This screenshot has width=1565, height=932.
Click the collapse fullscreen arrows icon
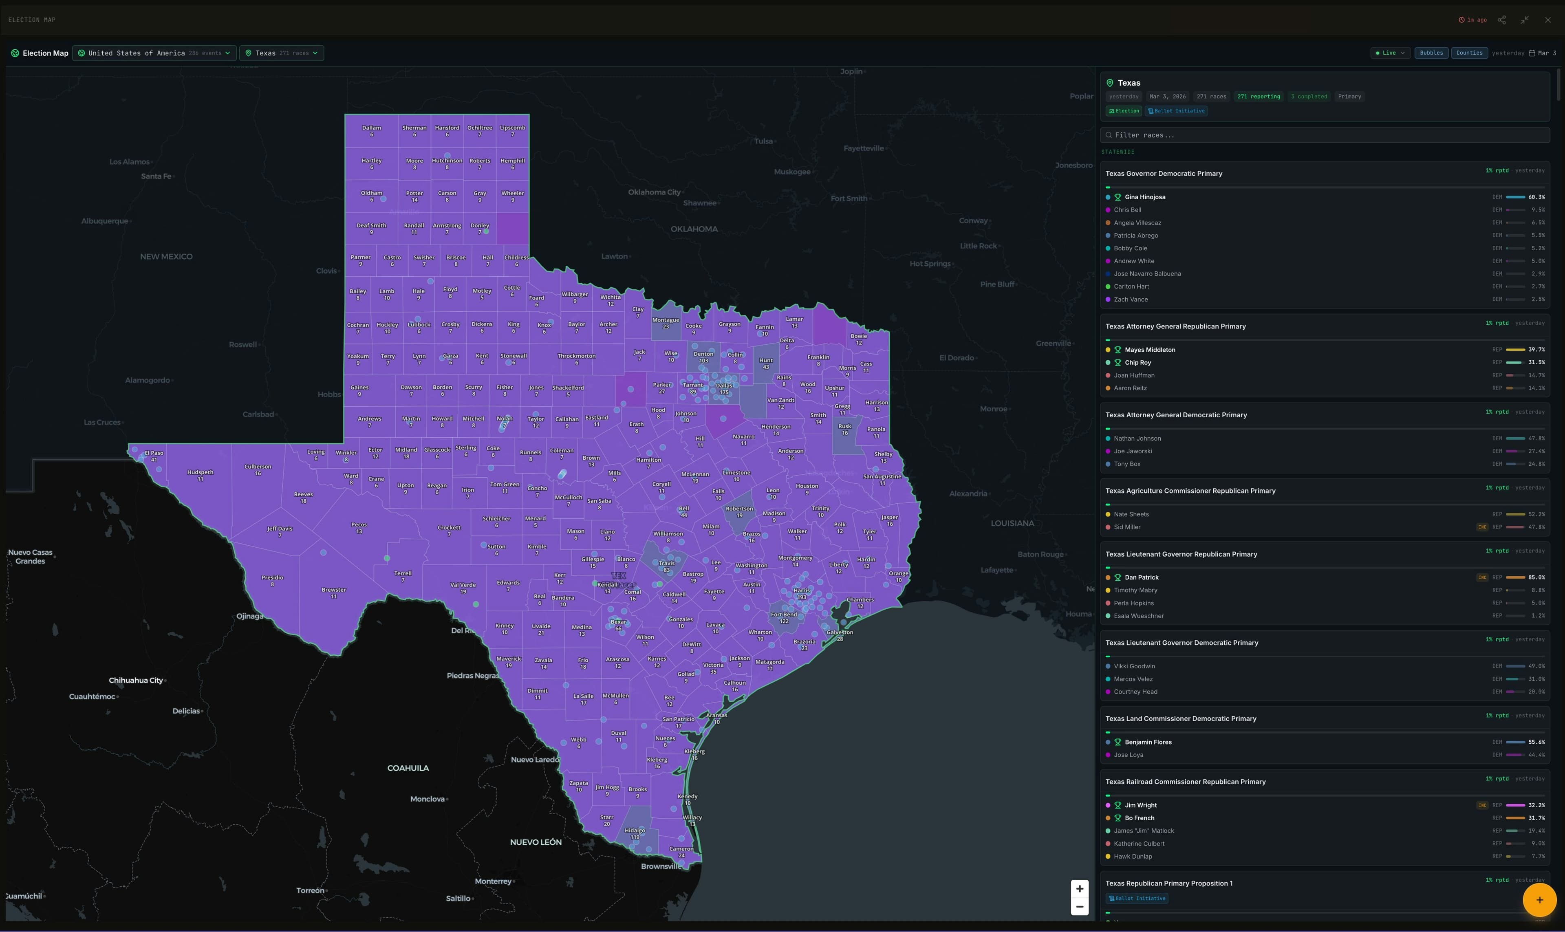[x=1525, y=20]
